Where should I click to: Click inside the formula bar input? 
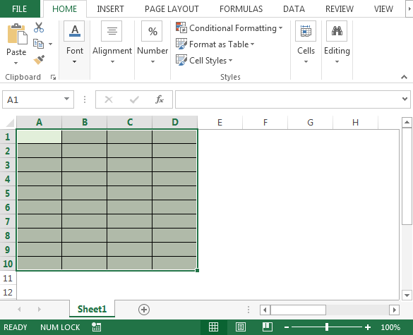[287, 99]
